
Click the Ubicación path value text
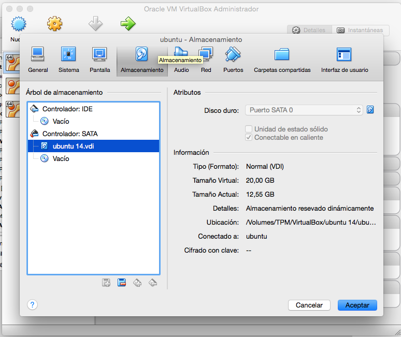coord(311,222)
